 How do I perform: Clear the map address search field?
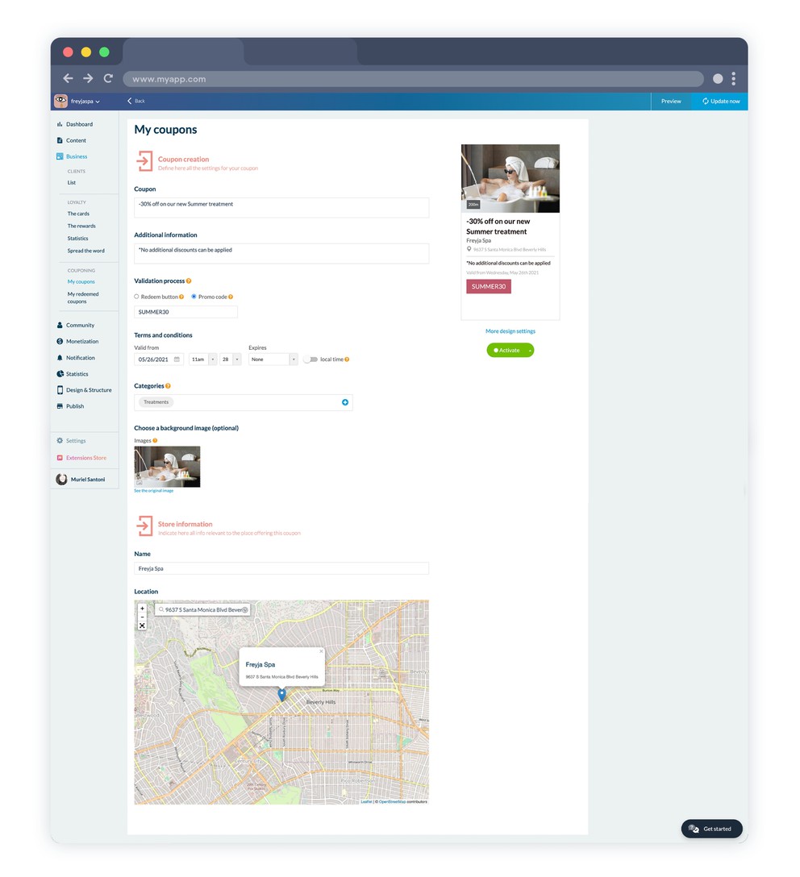245,610
